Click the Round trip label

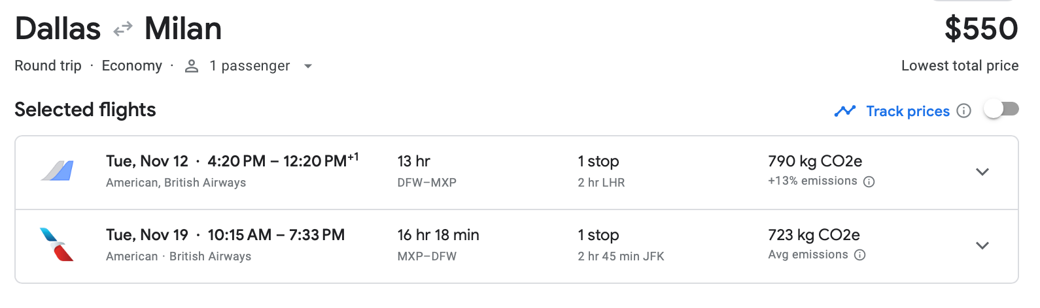(48, 66)
